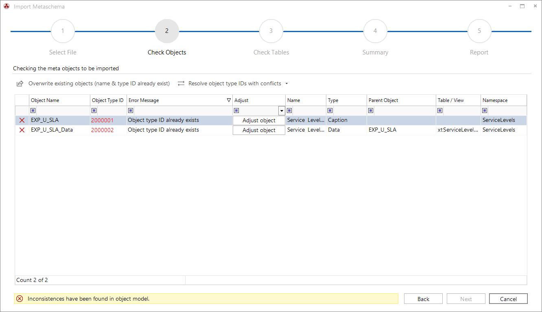Go to step 5 Report
The image size is (542, 312).
point(479,31)
